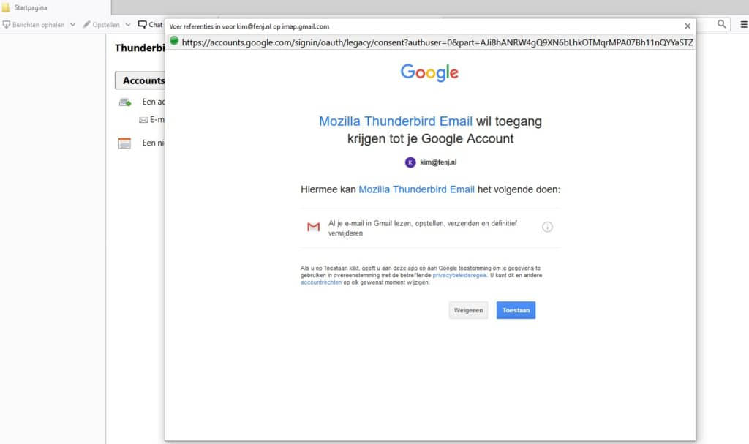Click the Toestaan button
749x444 pixels.
(x=516, y=310)
